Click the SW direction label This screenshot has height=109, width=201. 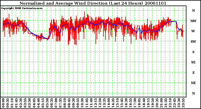pos(193,42)
